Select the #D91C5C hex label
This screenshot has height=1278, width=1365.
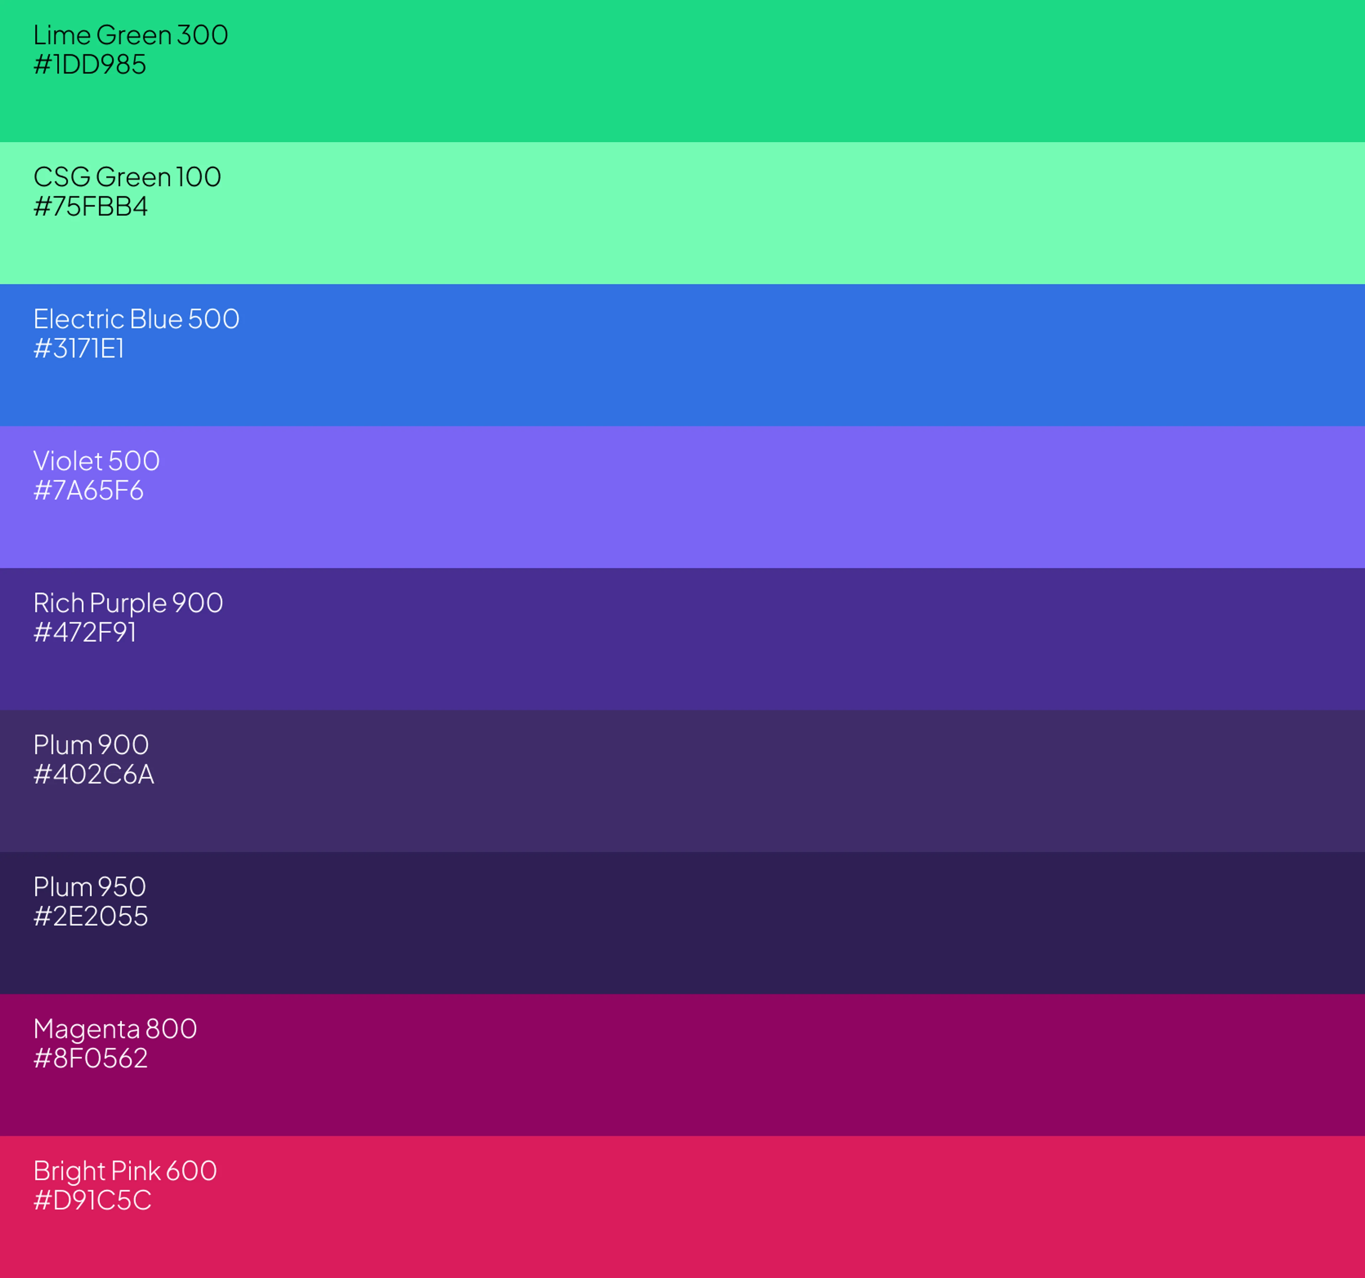pos(93,1201)
